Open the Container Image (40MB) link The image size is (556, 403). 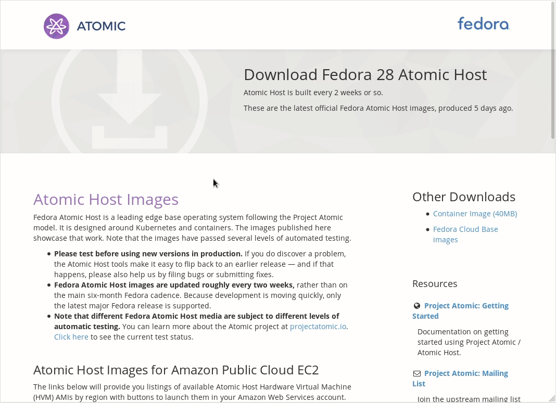coord(475,214)
